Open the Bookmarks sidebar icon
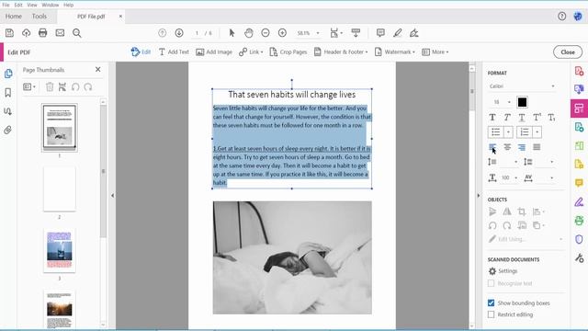 pos(8,93)
